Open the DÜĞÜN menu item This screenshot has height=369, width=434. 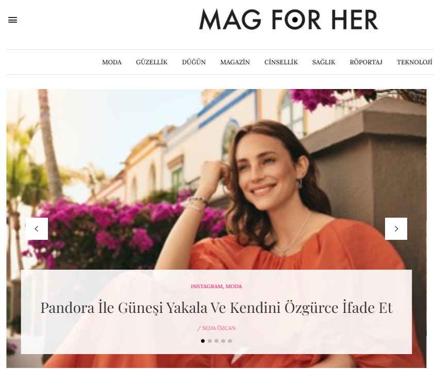tap(194, 62)
